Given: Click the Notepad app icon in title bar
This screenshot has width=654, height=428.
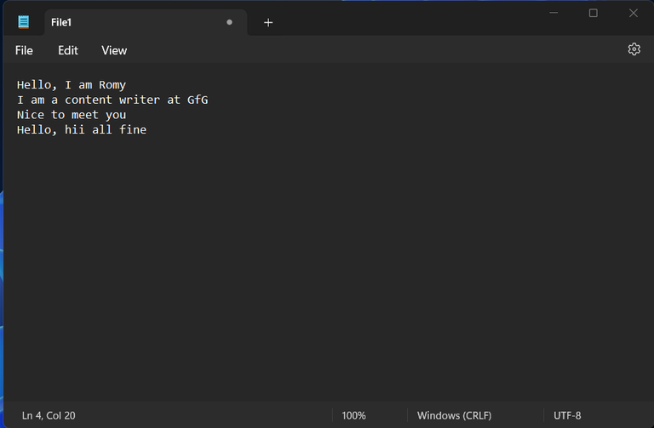Looking at the screenshot, I should click(x=24, y=22).
